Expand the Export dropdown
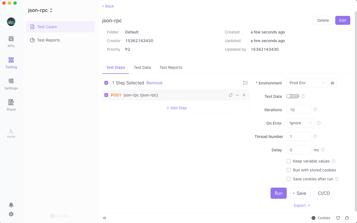The image size is (357, 223). (302, 205)
